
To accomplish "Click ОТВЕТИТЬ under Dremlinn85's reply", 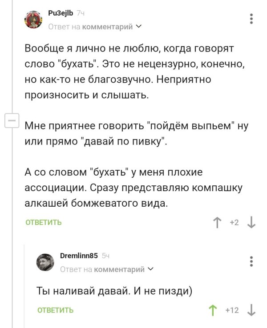I will 56,310.
